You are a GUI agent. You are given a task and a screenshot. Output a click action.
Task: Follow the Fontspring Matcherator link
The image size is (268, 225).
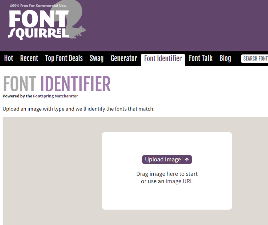click(x=55, y=96)
